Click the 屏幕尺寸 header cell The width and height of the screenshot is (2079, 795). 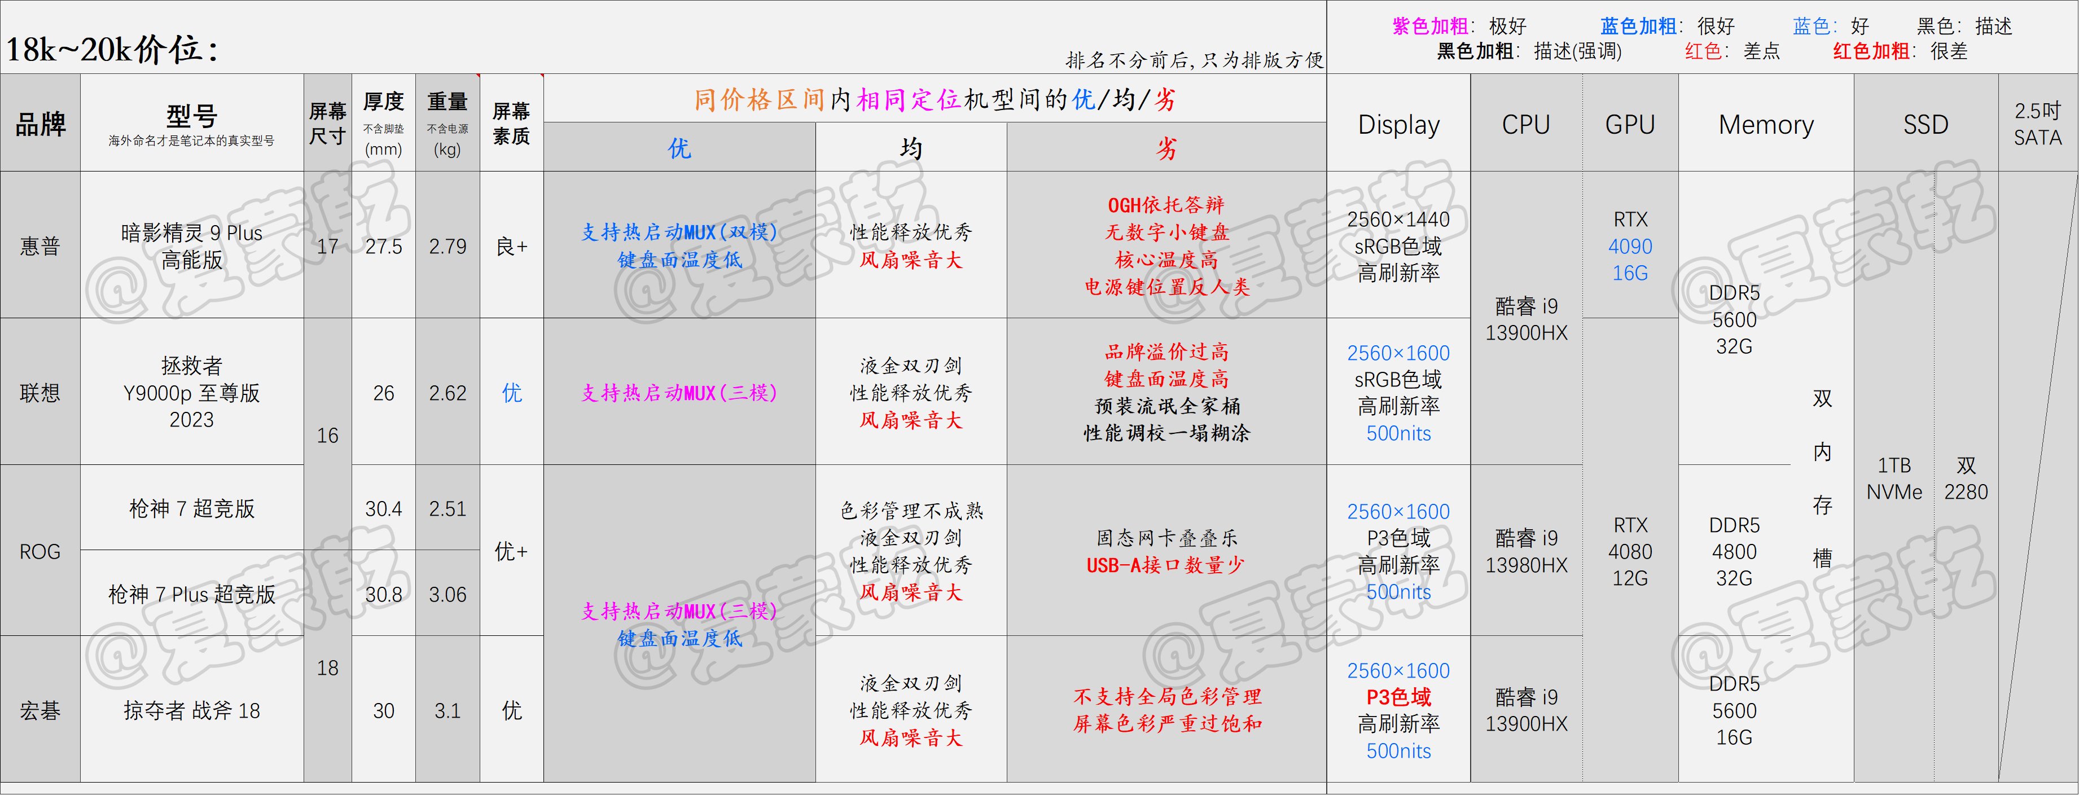click(328, 124)
